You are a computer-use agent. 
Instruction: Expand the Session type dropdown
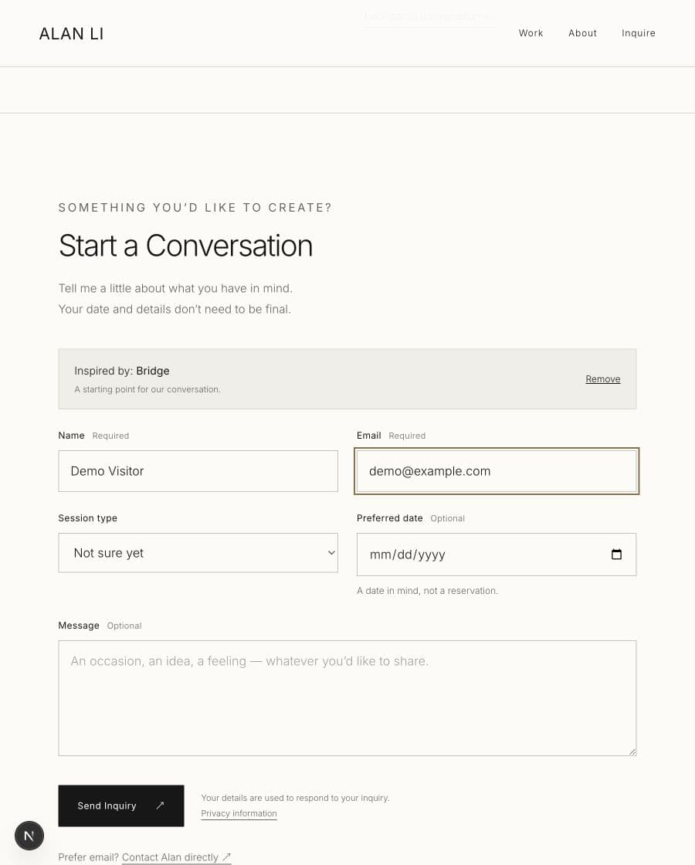tap(198, 553)
